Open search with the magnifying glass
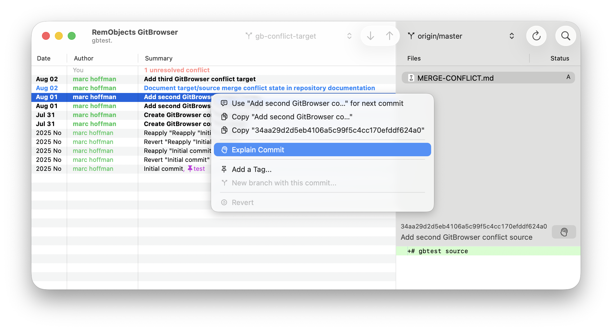This screenshot has width=612, height=331. [566, 36]
